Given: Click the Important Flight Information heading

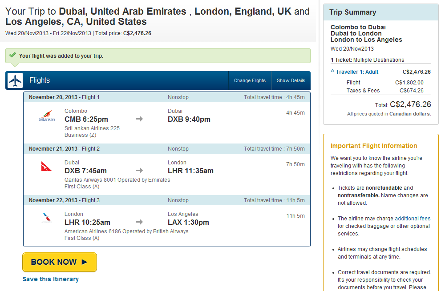Looking at the screenshot, I should pyautogui.click(x=374, y=146).
